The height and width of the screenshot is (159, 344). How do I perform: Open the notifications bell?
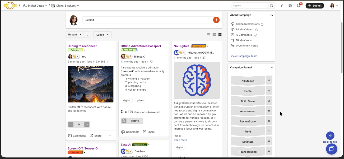(299, 6)
